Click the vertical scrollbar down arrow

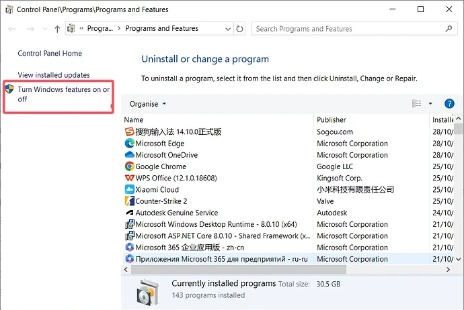[459, 258]
